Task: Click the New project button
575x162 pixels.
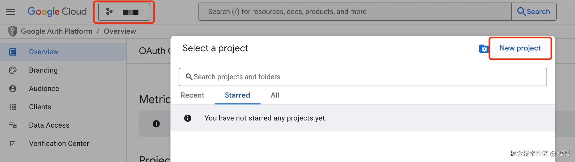Action: click(520, 48)
